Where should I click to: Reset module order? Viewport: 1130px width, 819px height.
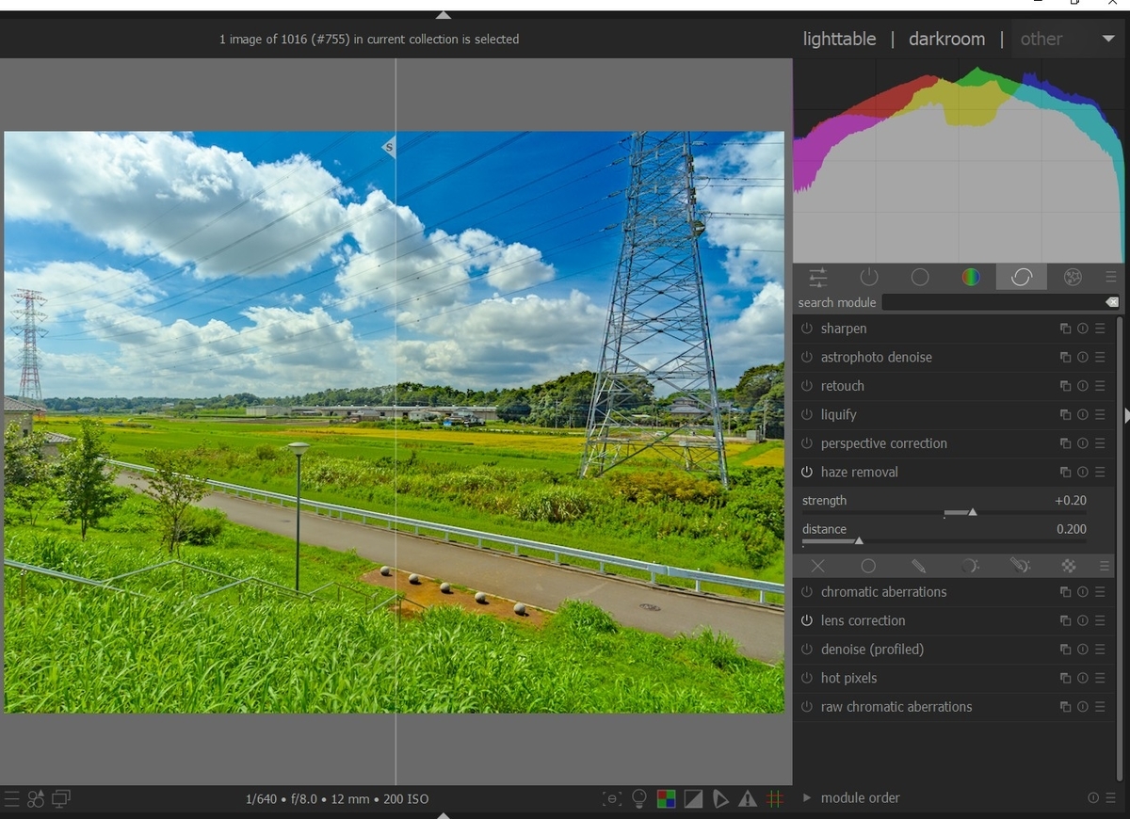[1093, 797]
